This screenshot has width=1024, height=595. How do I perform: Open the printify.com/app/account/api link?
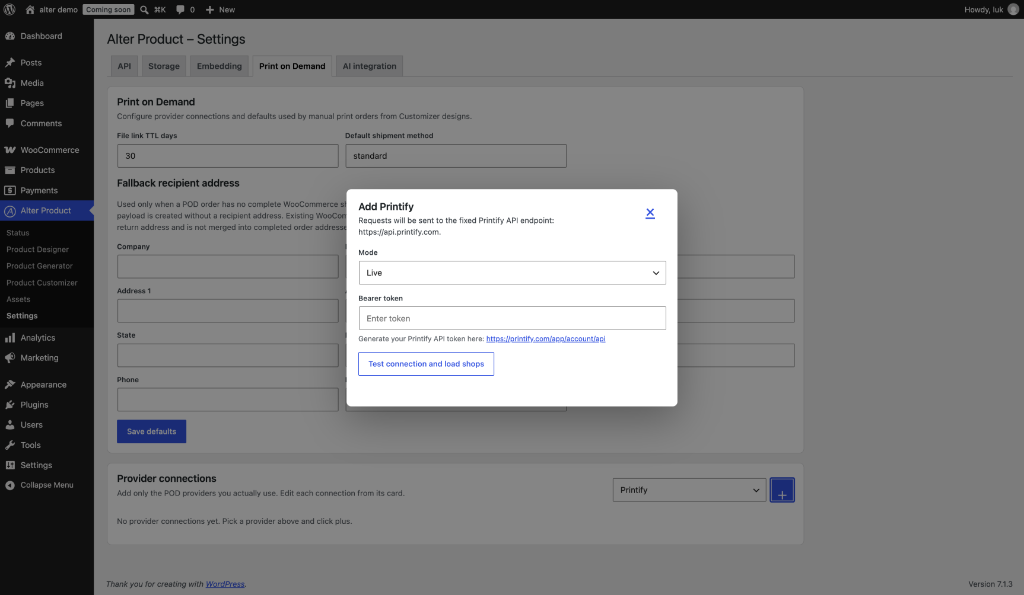point(546,339)
